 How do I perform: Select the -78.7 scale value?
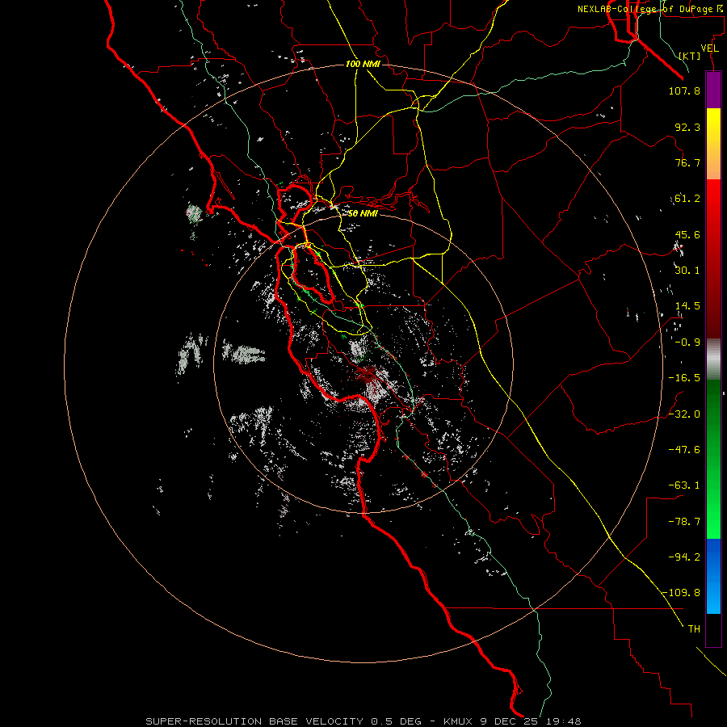pyautogui.click(x=684, y=522)
